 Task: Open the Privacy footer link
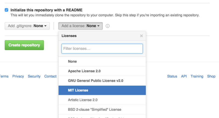click(18, 76)
